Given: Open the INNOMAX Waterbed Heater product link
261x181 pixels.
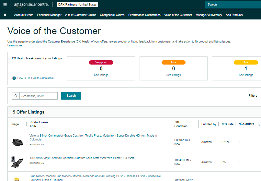Looking at the screenshot, I should [82, 158].
